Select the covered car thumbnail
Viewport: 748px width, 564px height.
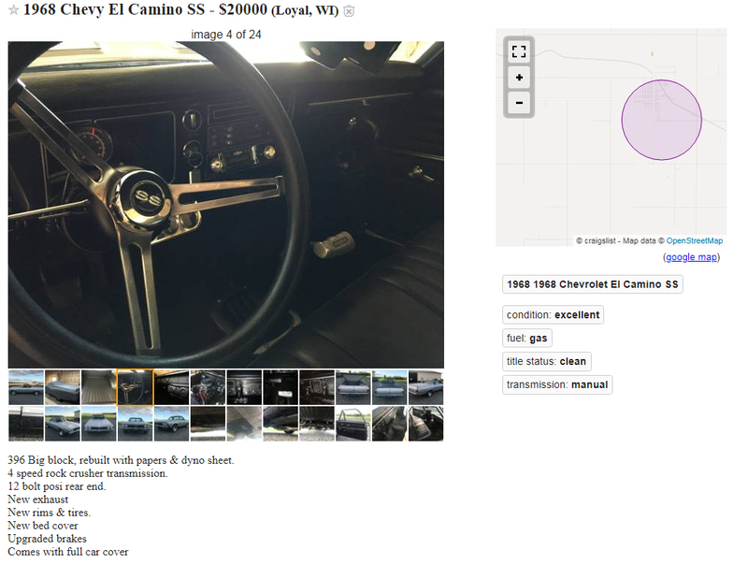pos(63,387)
